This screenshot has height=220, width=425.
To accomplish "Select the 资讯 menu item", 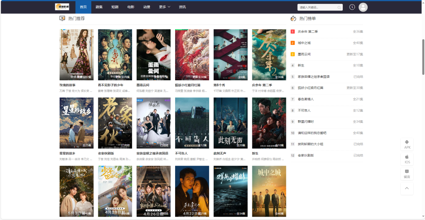I will 182,7.
